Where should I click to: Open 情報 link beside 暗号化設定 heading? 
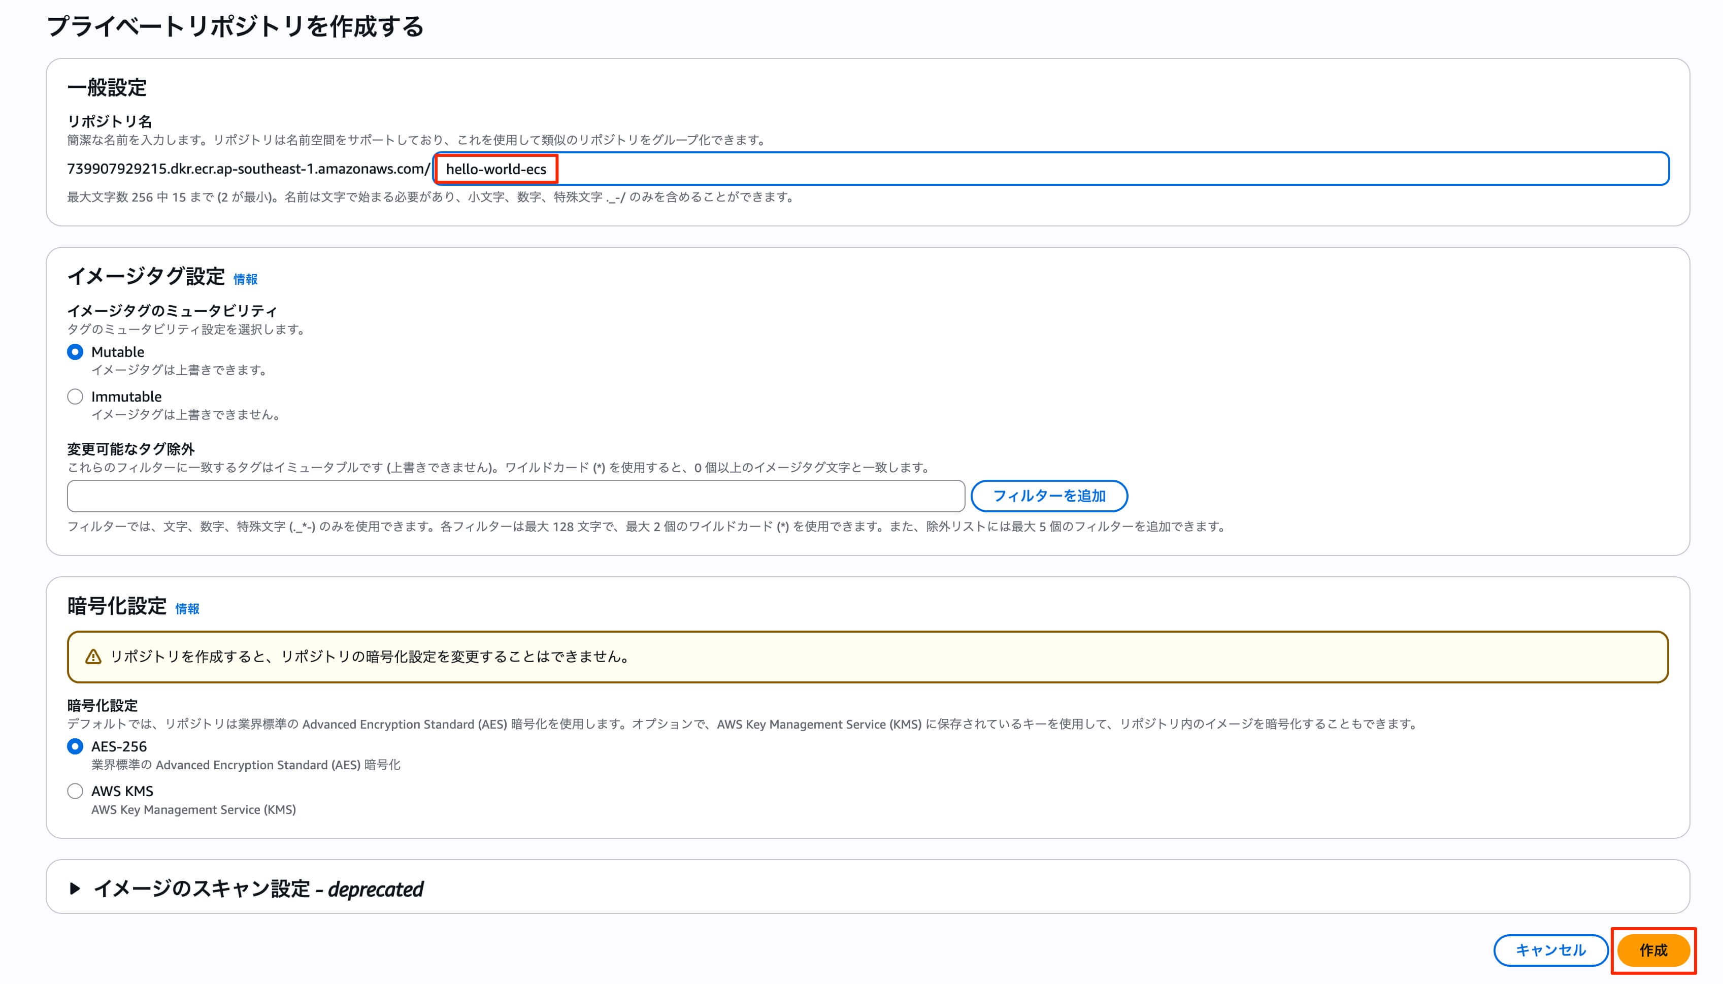pyautogui.click(x=187, y=609)
